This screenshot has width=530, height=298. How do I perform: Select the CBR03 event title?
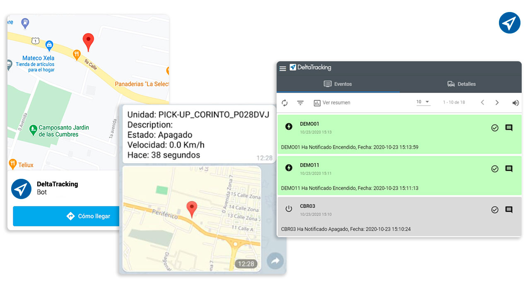click(308, 206)
